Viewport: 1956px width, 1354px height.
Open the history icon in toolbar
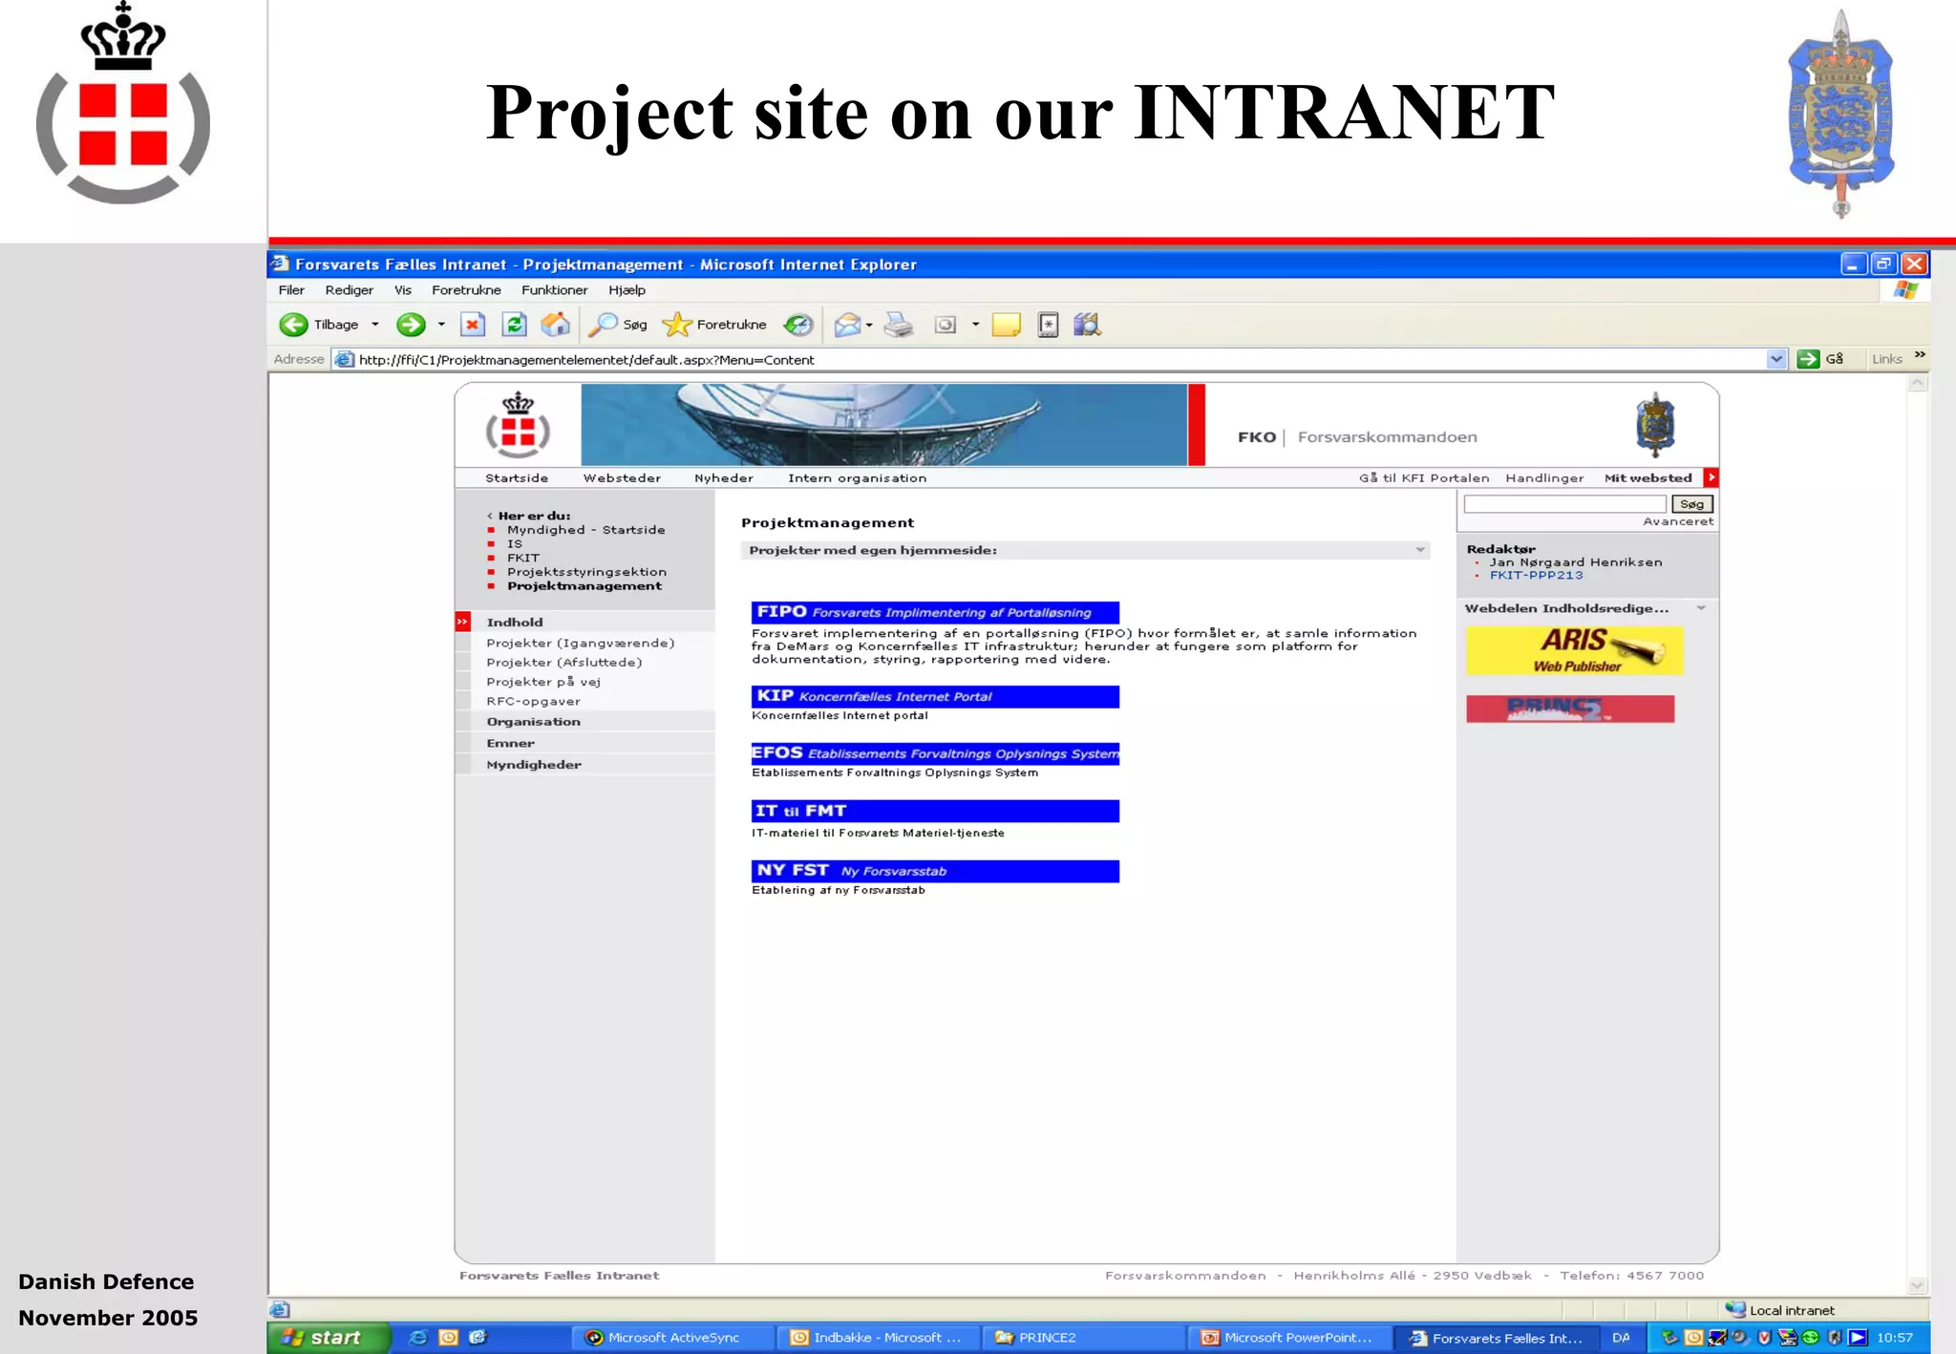click(x=798, y=325)
